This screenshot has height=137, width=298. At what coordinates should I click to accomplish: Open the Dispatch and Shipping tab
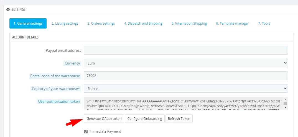coord(143,24)
